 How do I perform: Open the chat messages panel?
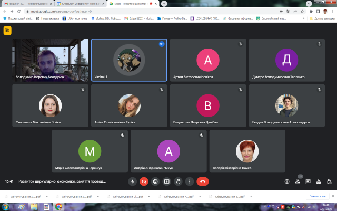pyautogui.click(x=308, y=181)
